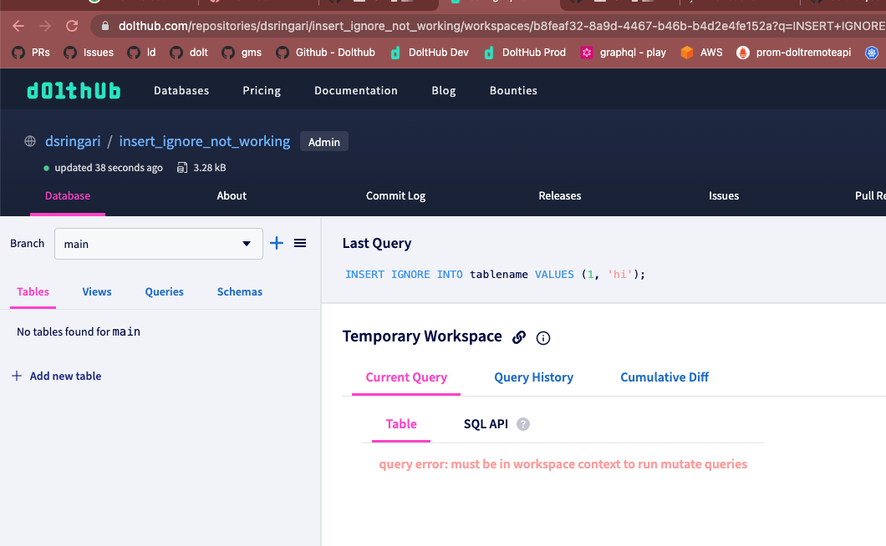Reload the page with the browser refresh icon
The height and width of the screenshot is (546, 886).
[72, 25]
